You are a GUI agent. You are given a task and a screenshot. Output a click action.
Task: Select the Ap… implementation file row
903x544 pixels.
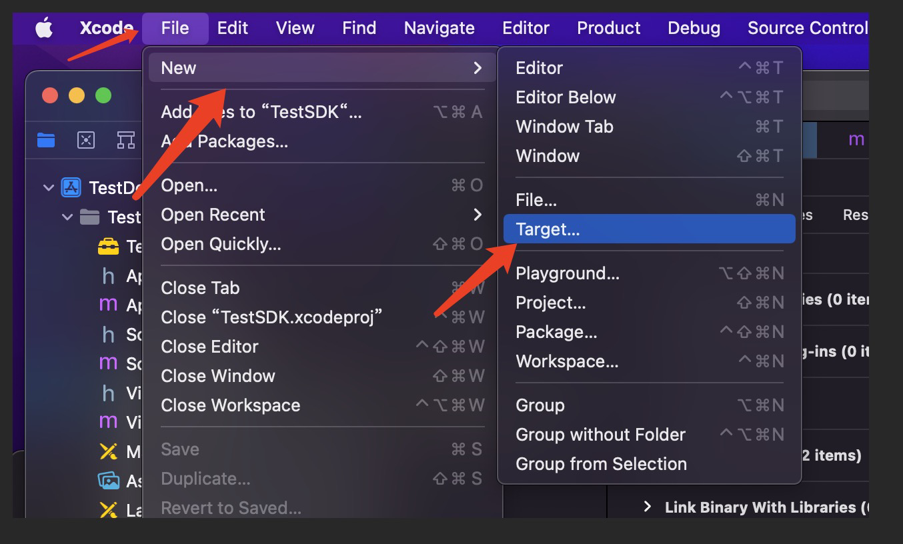click(120, 305)
